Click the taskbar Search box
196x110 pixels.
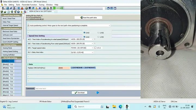coord(88,107)
